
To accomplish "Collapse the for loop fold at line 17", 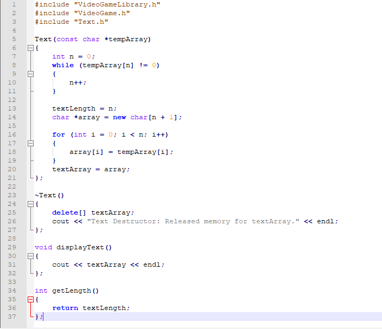I will tap(30, 143).
